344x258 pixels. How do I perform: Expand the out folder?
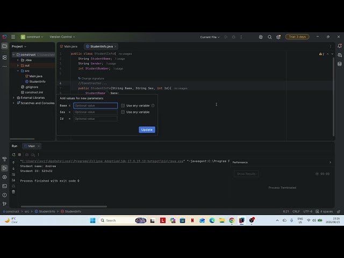tap(18, 66)
